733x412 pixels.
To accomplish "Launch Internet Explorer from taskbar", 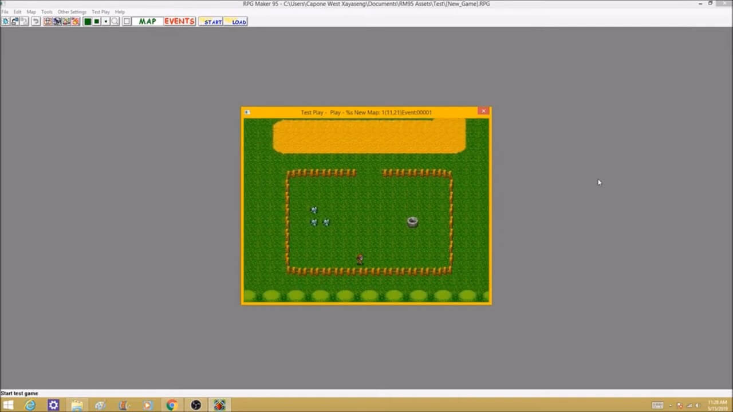I will (x=30, y=405).
